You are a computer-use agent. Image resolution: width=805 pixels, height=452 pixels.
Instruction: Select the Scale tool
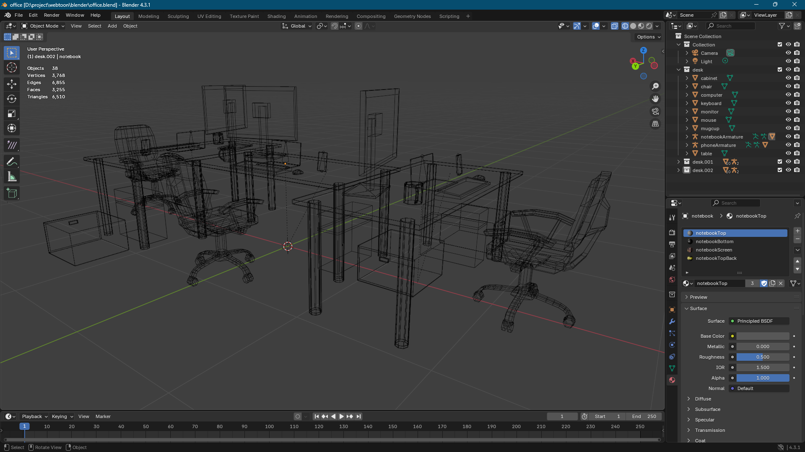pyautogui.click(x=12, y=114)
